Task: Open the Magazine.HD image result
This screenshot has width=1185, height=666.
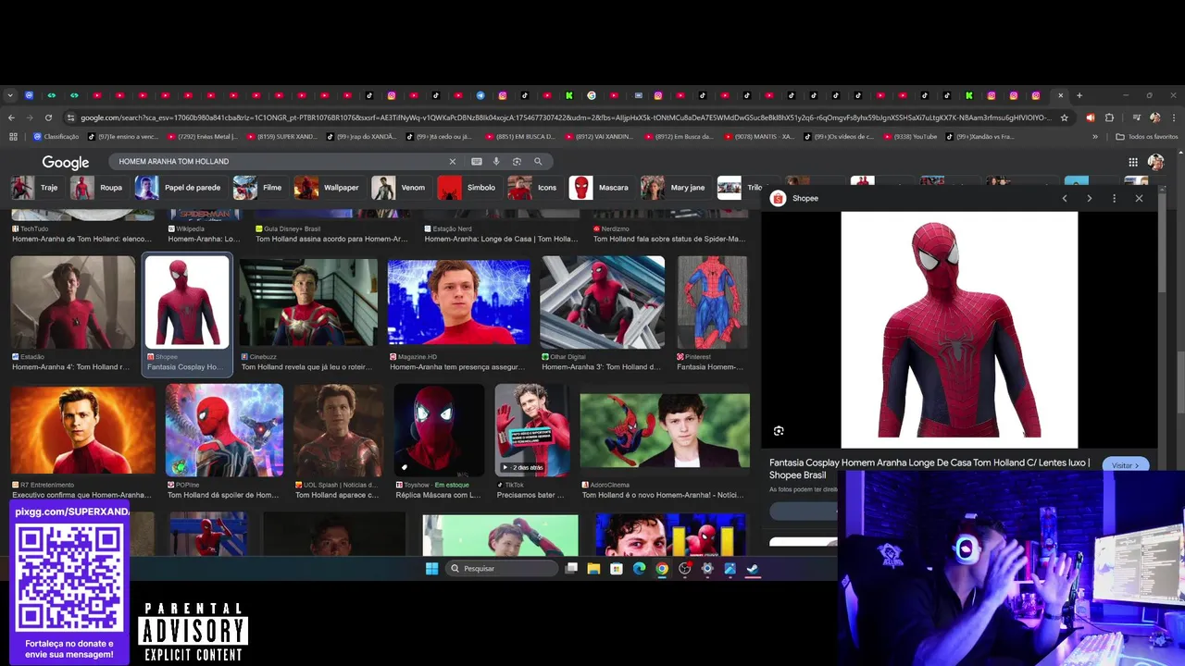Action: (459, 302)
